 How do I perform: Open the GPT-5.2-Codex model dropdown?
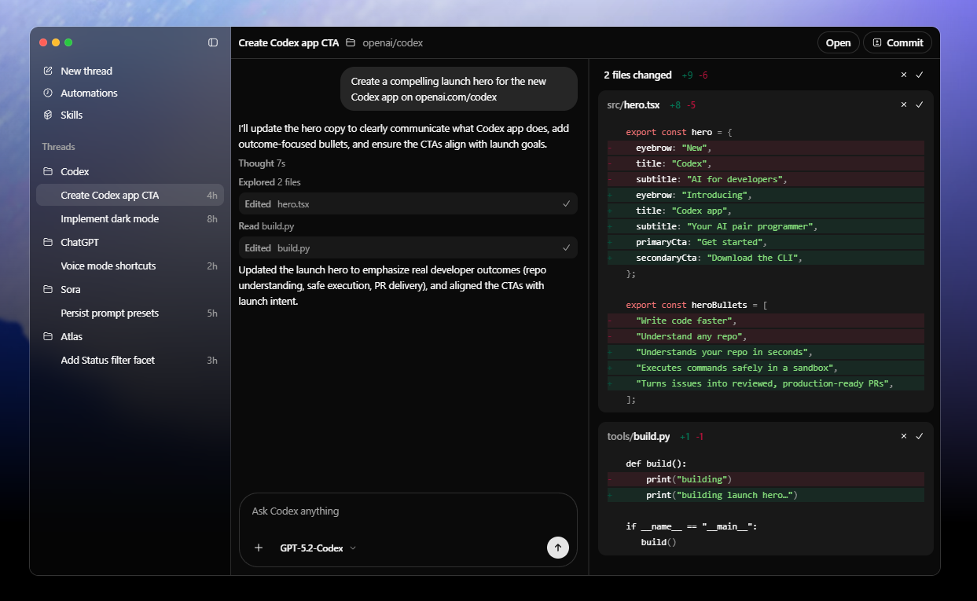coord(318,548)
